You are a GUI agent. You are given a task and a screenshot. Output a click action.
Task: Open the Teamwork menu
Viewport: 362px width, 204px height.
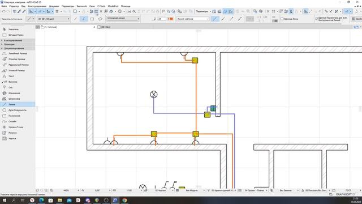click(x=81, y=6)
